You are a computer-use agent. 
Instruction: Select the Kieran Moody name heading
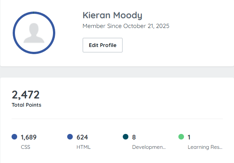tap(112, 15)
